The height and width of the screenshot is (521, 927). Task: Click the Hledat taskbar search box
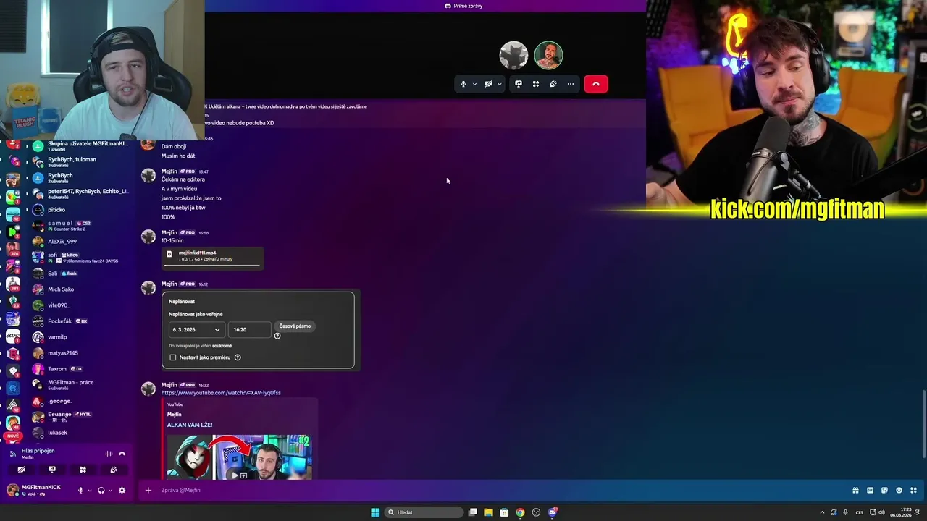pos(424,512)
